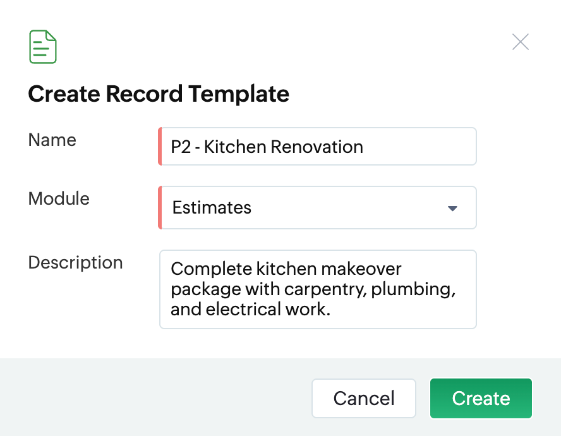The width and height of the screenshot is (561, 436).
Task: Click the word 'plumbing' in the Description
Action: pyautogui.click(x=412, y=289)
